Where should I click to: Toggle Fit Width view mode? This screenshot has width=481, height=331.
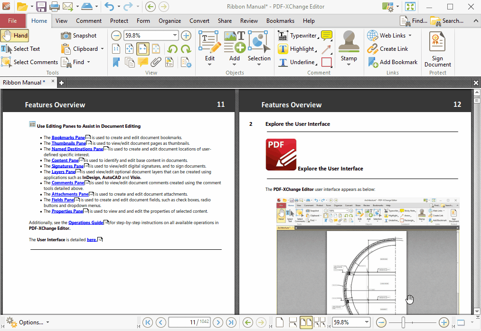[142, 49]
